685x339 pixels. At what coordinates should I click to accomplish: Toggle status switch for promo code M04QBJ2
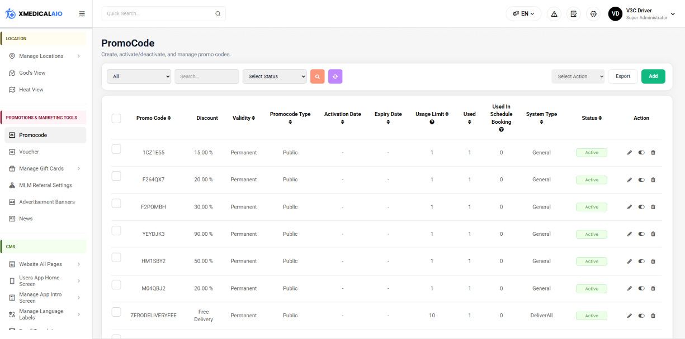[641, 288]
